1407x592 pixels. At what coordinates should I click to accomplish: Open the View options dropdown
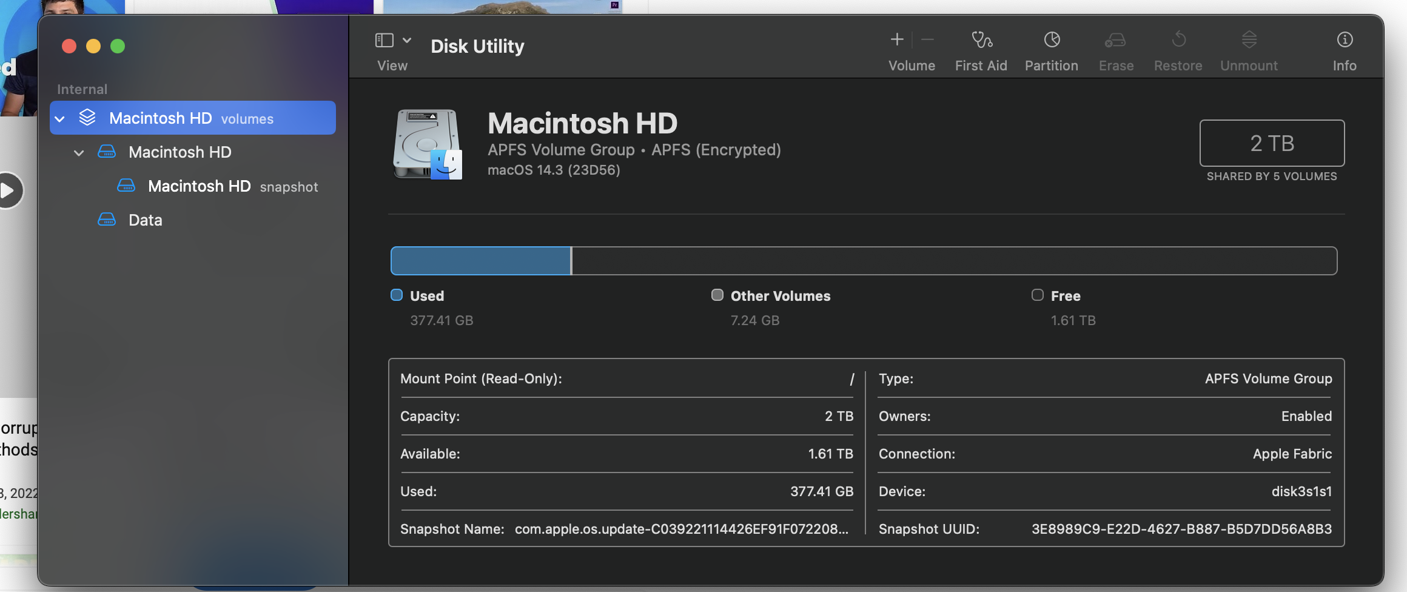click(405, 39)
